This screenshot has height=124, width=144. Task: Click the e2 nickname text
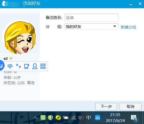point(6,59)
